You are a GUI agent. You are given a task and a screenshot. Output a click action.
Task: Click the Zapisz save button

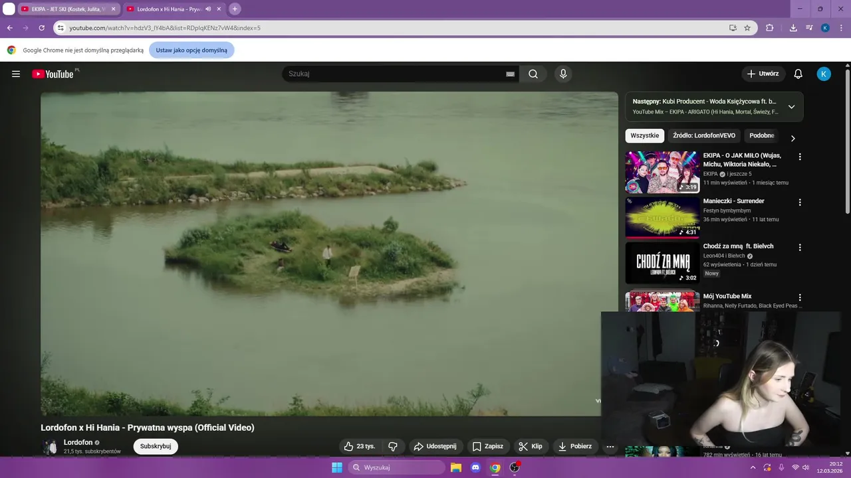point(487,446)
